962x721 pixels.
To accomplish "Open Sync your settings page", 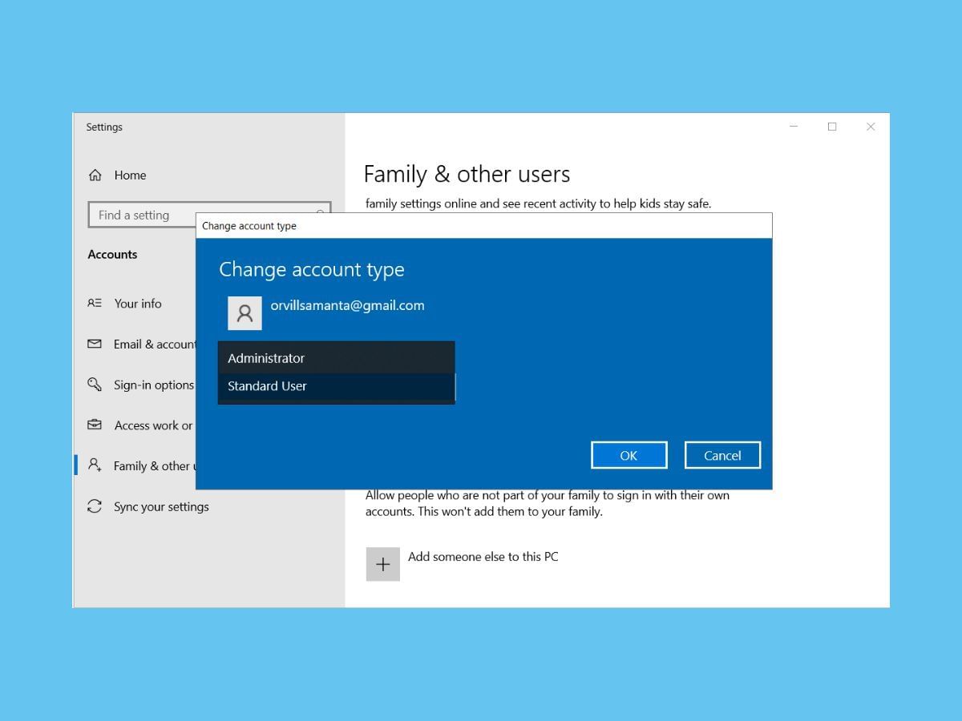I will [160, 506].
